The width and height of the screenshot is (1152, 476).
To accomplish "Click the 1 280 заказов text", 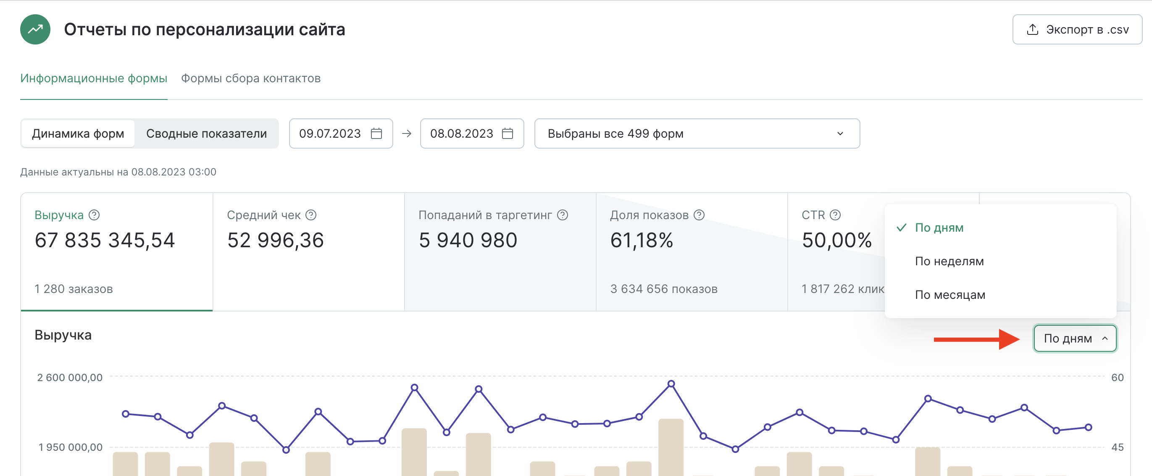I will point(74,289).
